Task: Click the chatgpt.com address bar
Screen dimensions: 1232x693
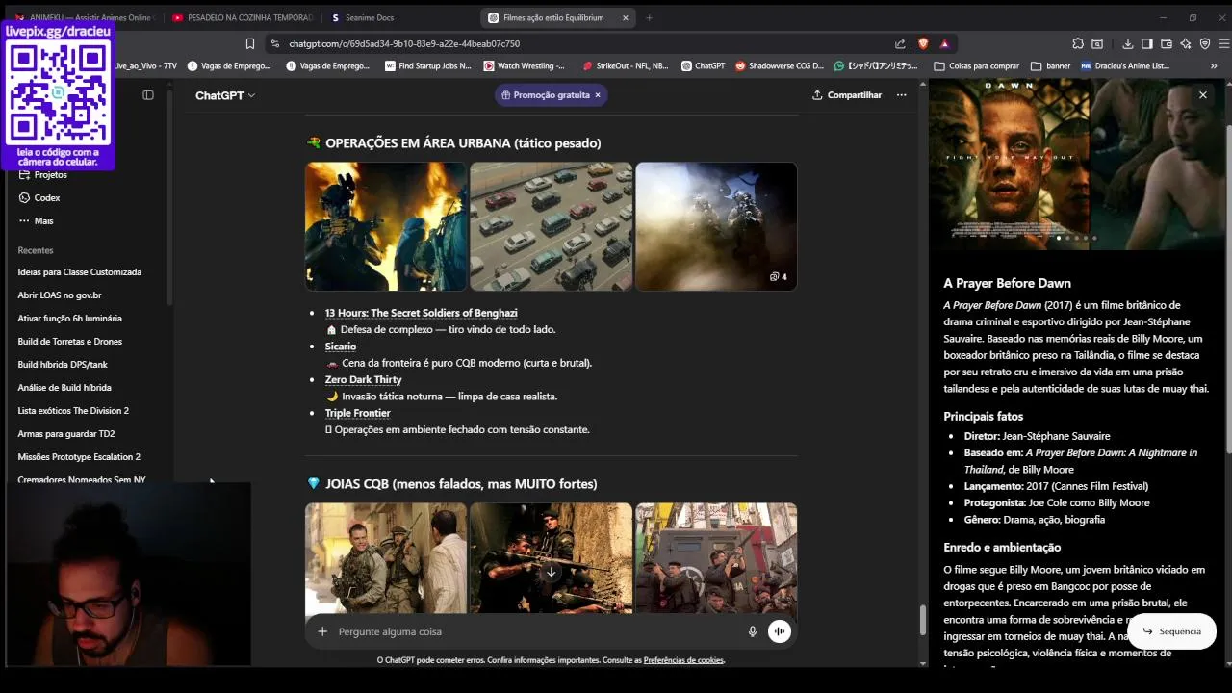Action: pyautogui.click(x=577, y=43)
